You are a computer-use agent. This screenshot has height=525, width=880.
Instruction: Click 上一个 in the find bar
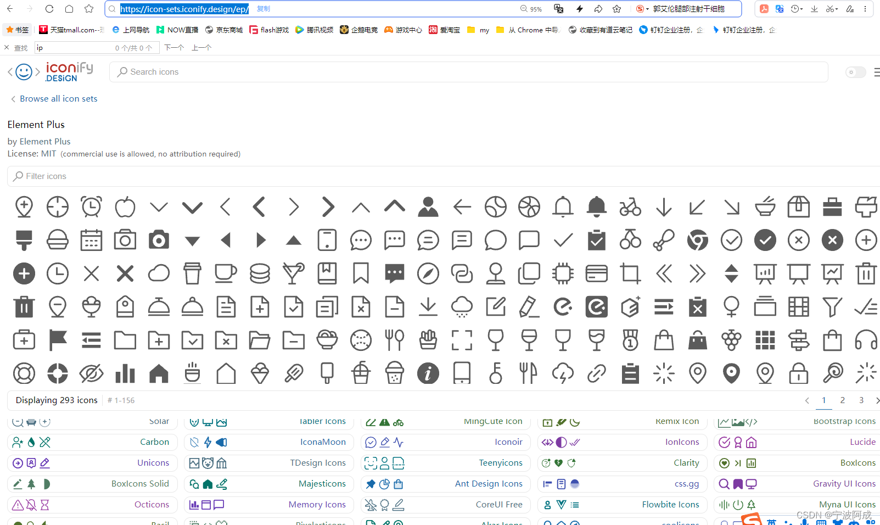pyautogui.click(x=201, y=48)
